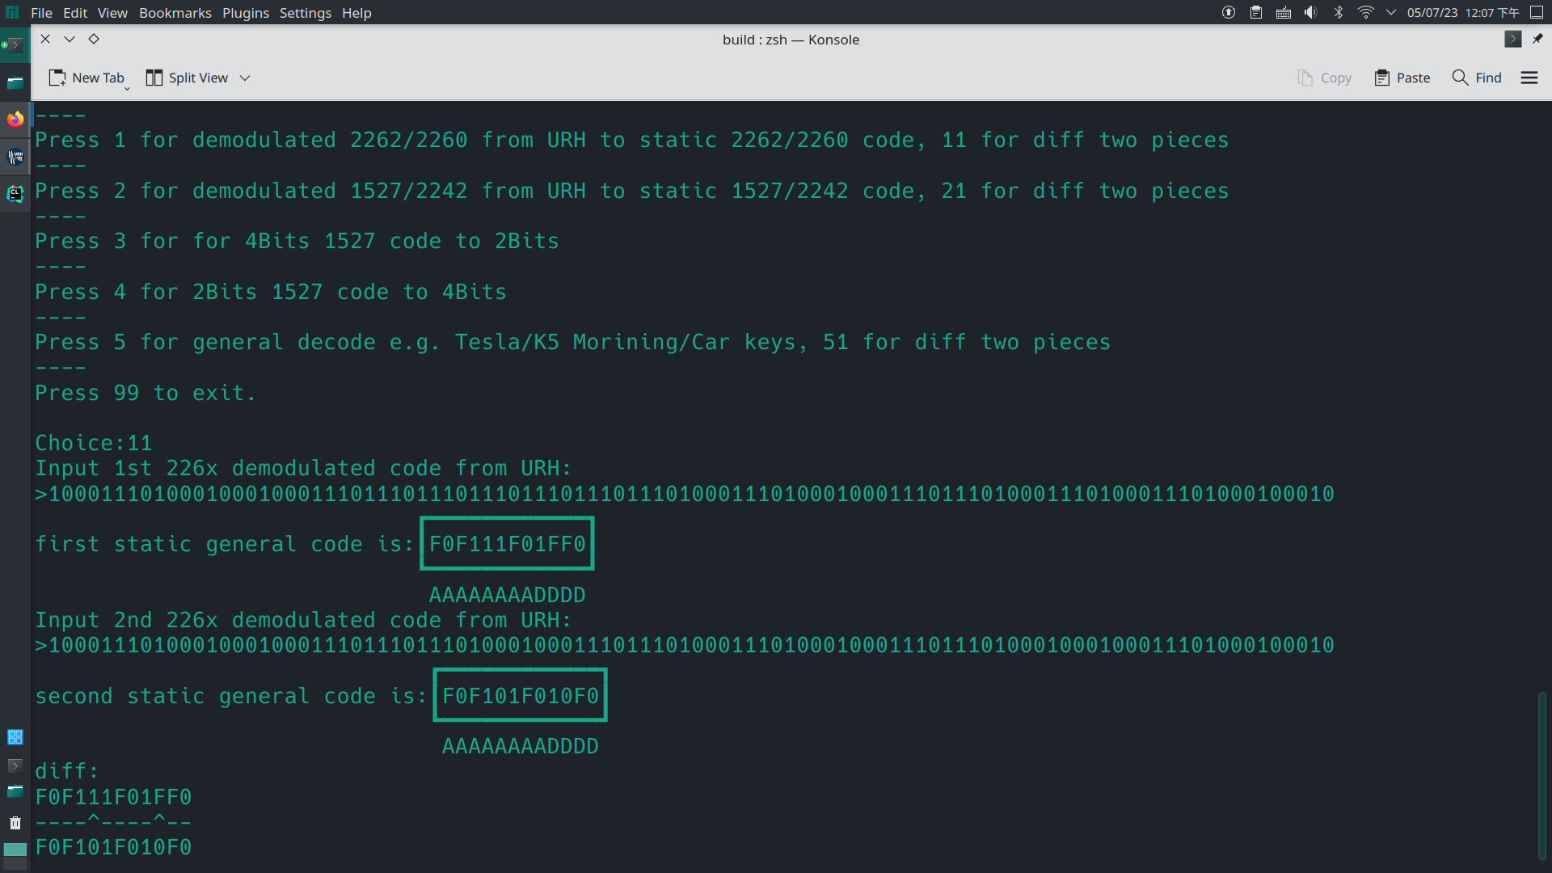Viewport: 1552px width, 873px height.
Task: Open Firefox from the side panel
Action: 15,120
